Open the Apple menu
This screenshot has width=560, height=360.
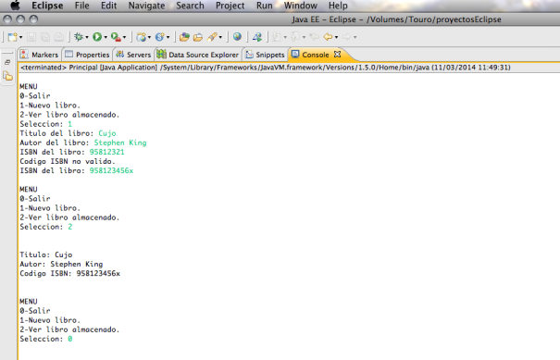tap(15, 6)
